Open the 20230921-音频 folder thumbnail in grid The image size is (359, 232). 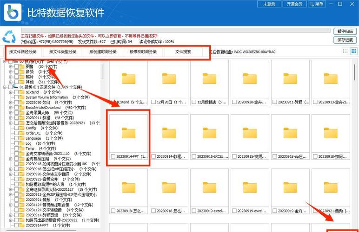(331, 188)
